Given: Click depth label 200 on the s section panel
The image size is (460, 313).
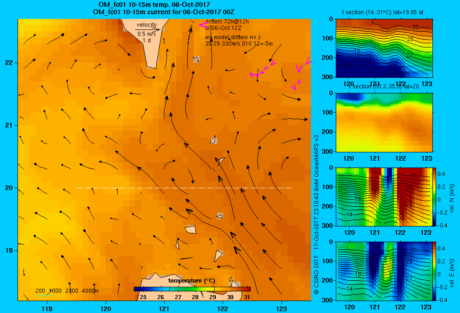Looking at the screenshot, I should 328,132.
